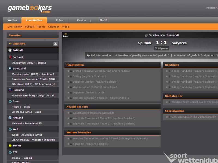218x163 pixels.
Task: Collapse the Russland league group
Action: tap(32, 90)
